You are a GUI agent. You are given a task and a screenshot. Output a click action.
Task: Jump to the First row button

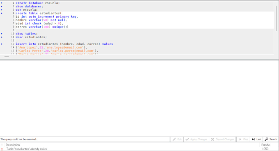(243, 139)
